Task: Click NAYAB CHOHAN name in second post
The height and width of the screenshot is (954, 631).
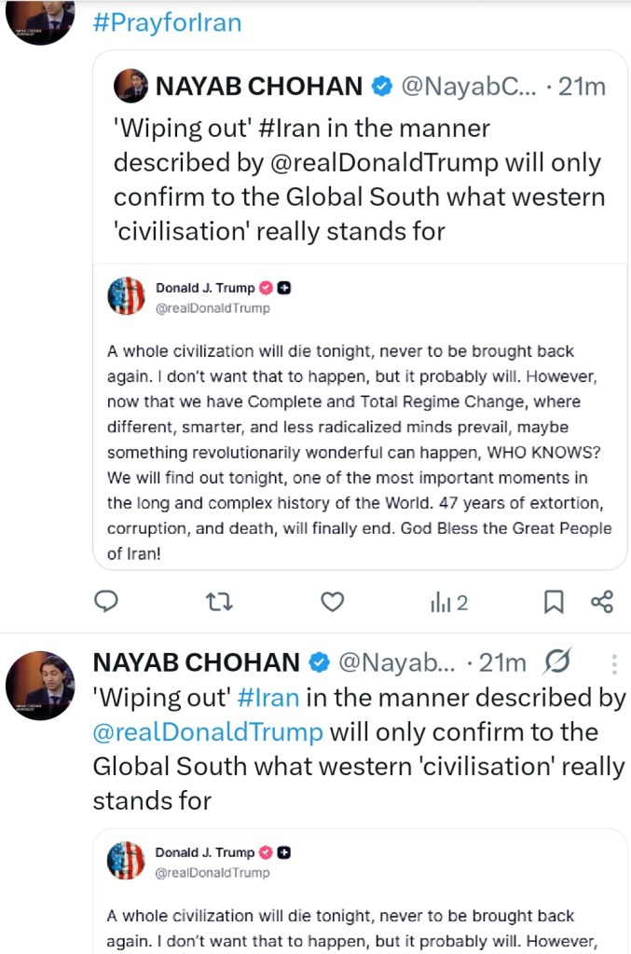Action: click(x=196, y=662)
